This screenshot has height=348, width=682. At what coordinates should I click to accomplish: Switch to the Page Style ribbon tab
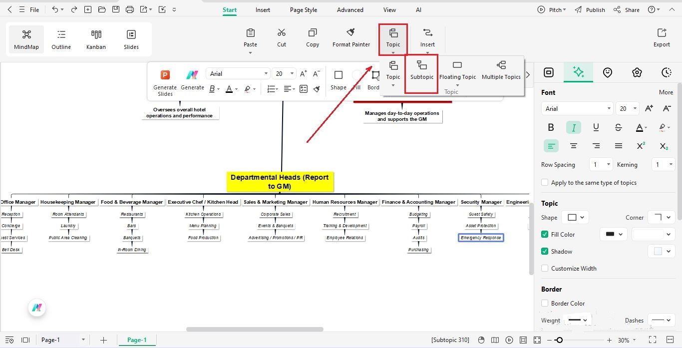(304, 9)
